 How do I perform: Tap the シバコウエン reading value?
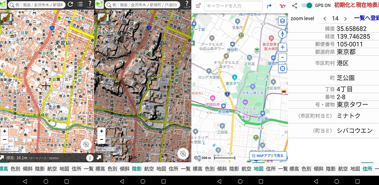355,131
